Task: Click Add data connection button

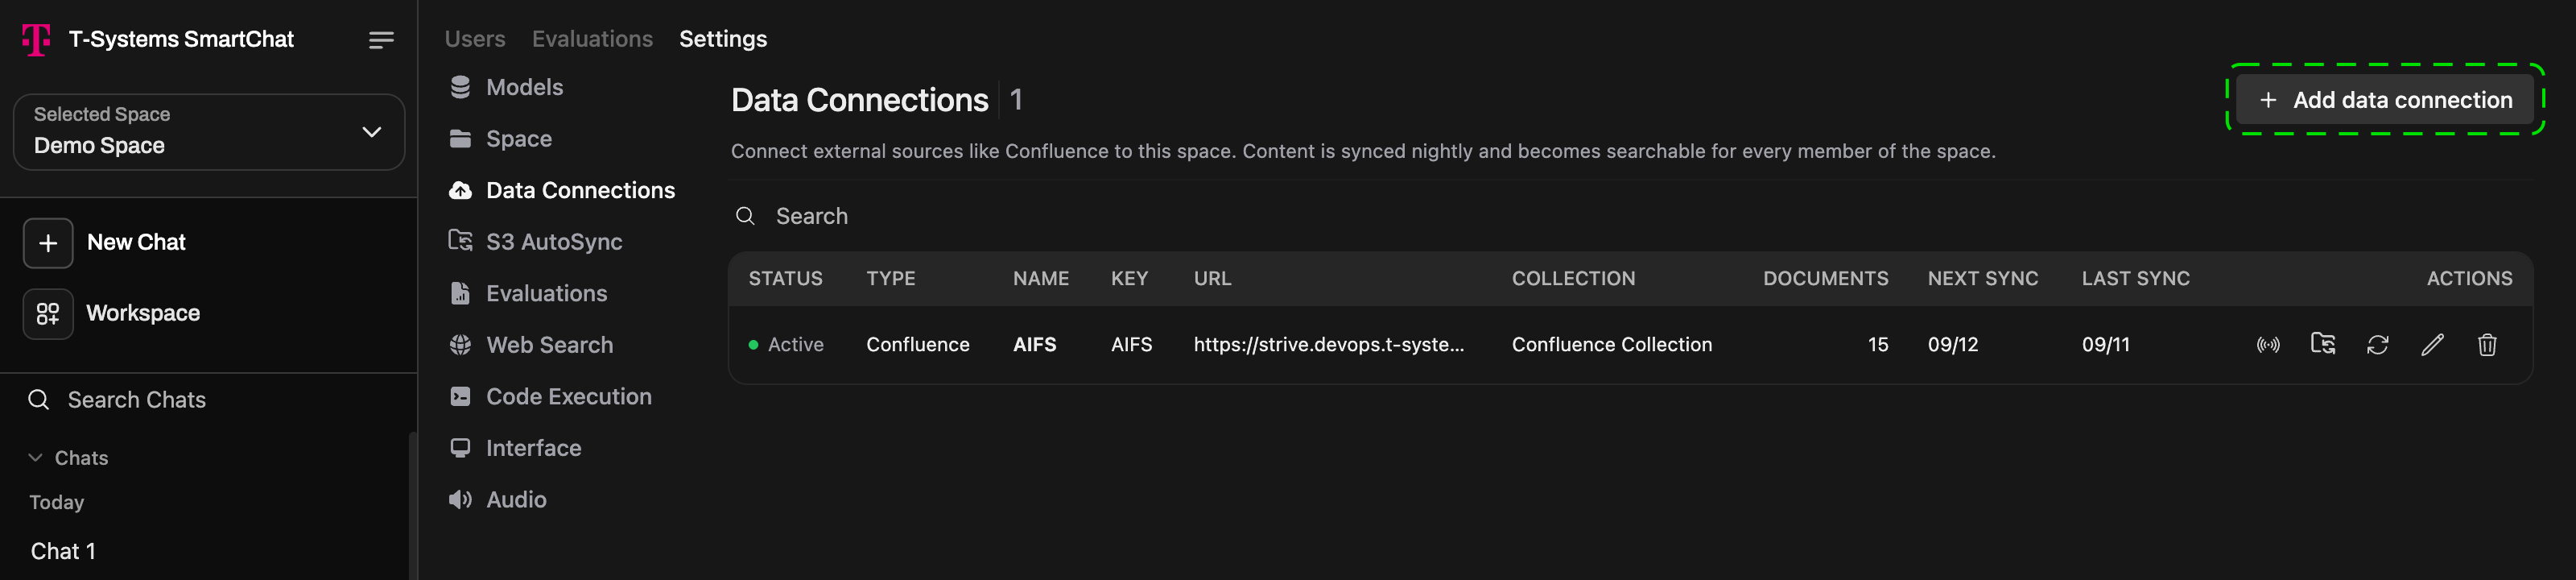Action: coord(2385,100)
